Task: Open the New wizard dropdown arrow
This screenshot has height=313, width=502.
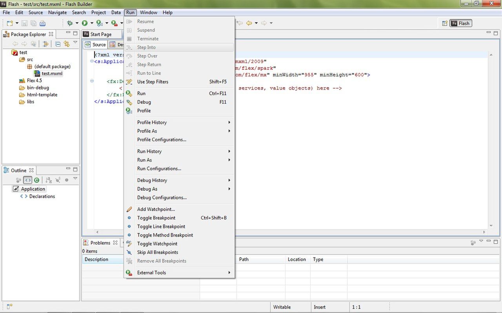Action: click(x=17, y=23)
